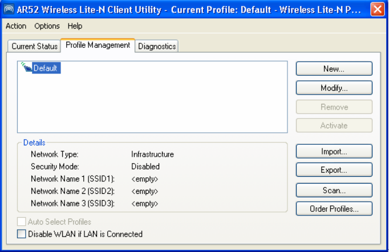This screenshot has width=389, height=252.
Task: Select the Default profile entry
Action: [46, 68]
